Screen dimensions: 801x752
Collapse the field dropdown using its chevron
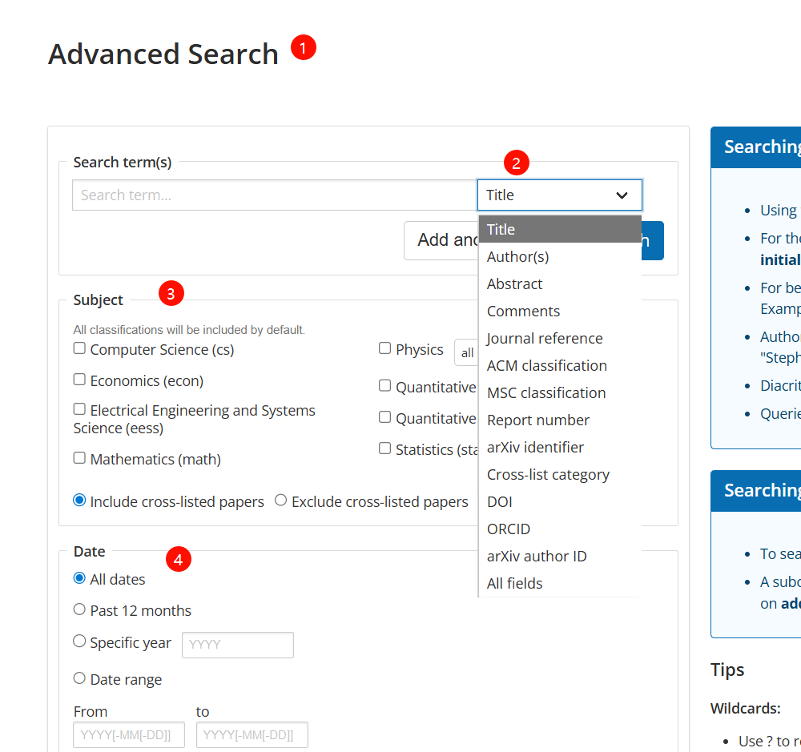622,195
